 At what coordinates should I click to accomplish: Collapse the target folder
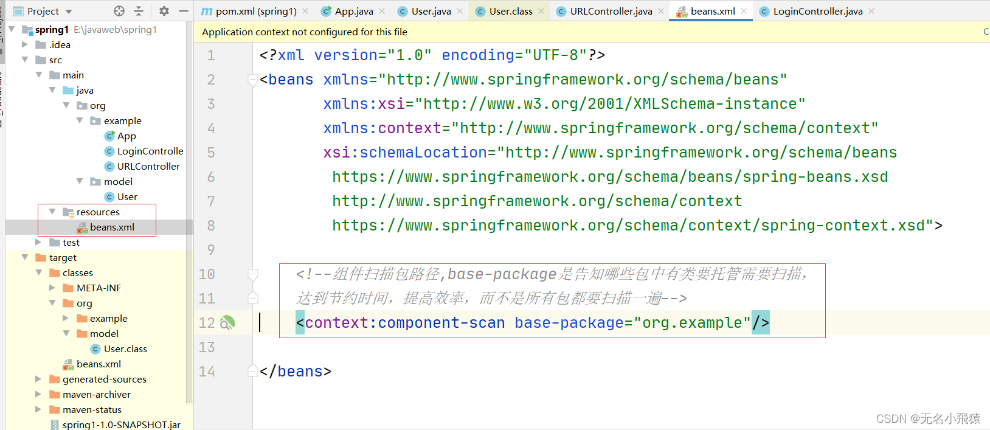tap(25, 257)
